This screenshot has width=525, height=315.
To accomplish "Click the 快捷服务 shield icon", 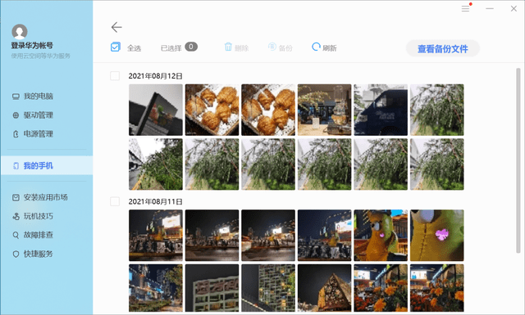I will coord(16,254).
